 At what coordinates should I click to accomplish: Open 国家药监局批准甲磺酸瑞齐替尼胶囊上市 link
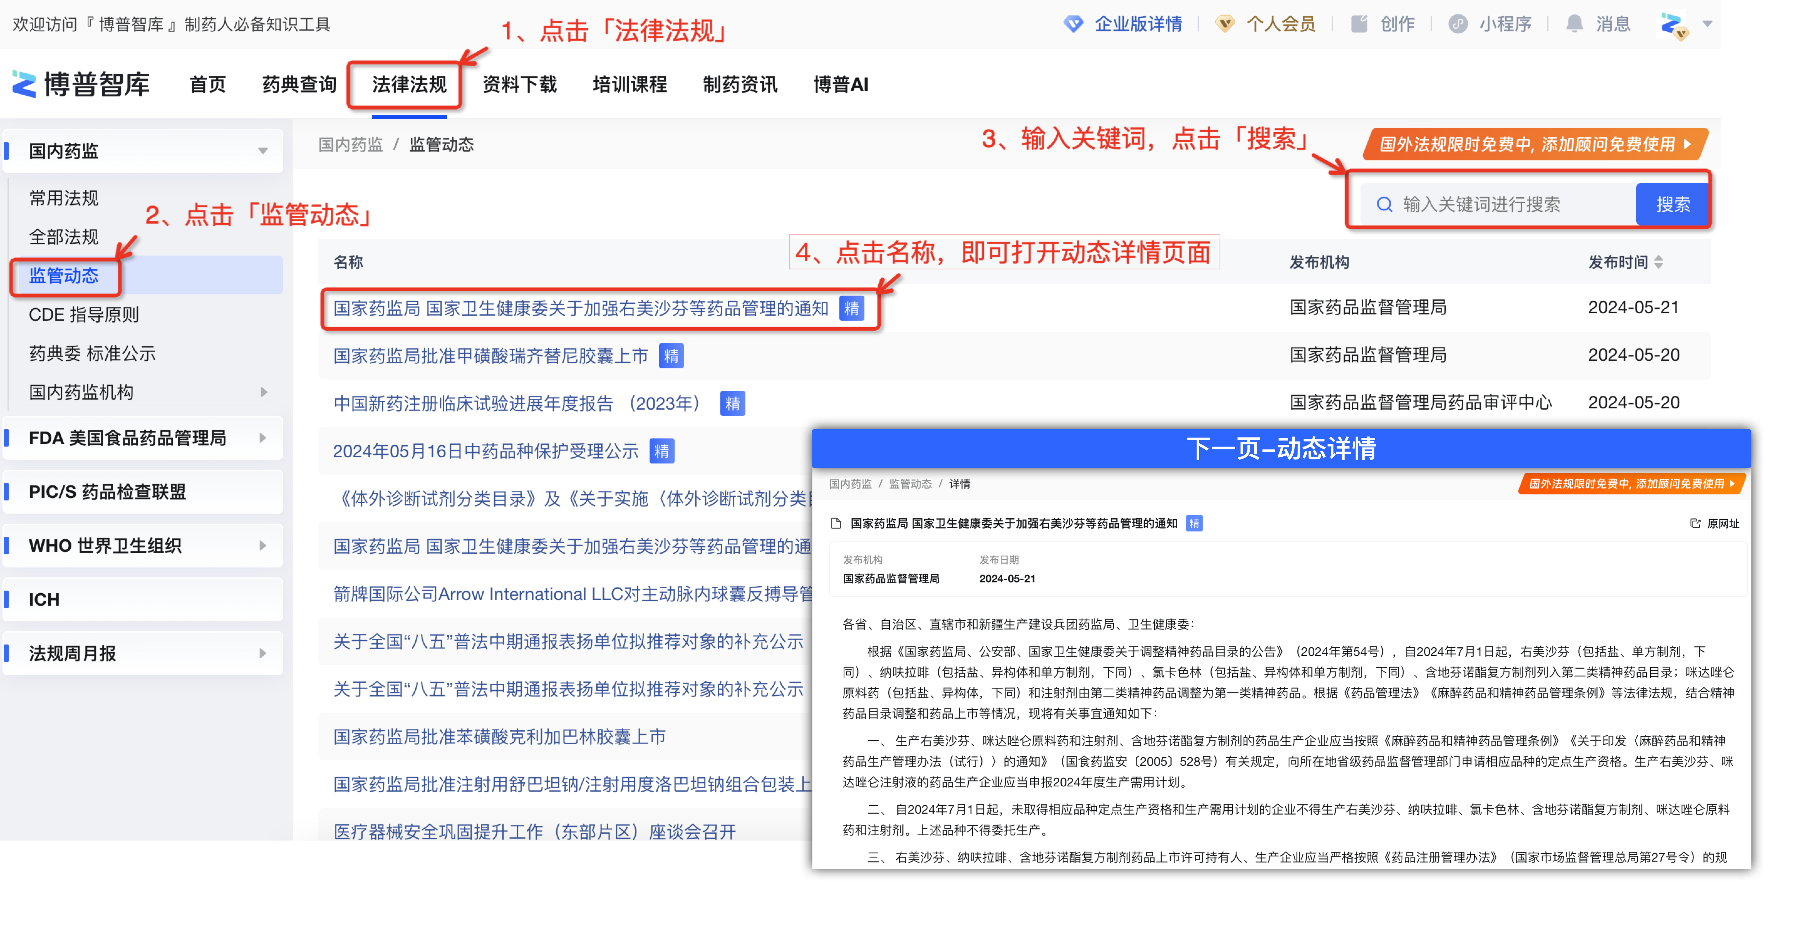pos(491,356)
